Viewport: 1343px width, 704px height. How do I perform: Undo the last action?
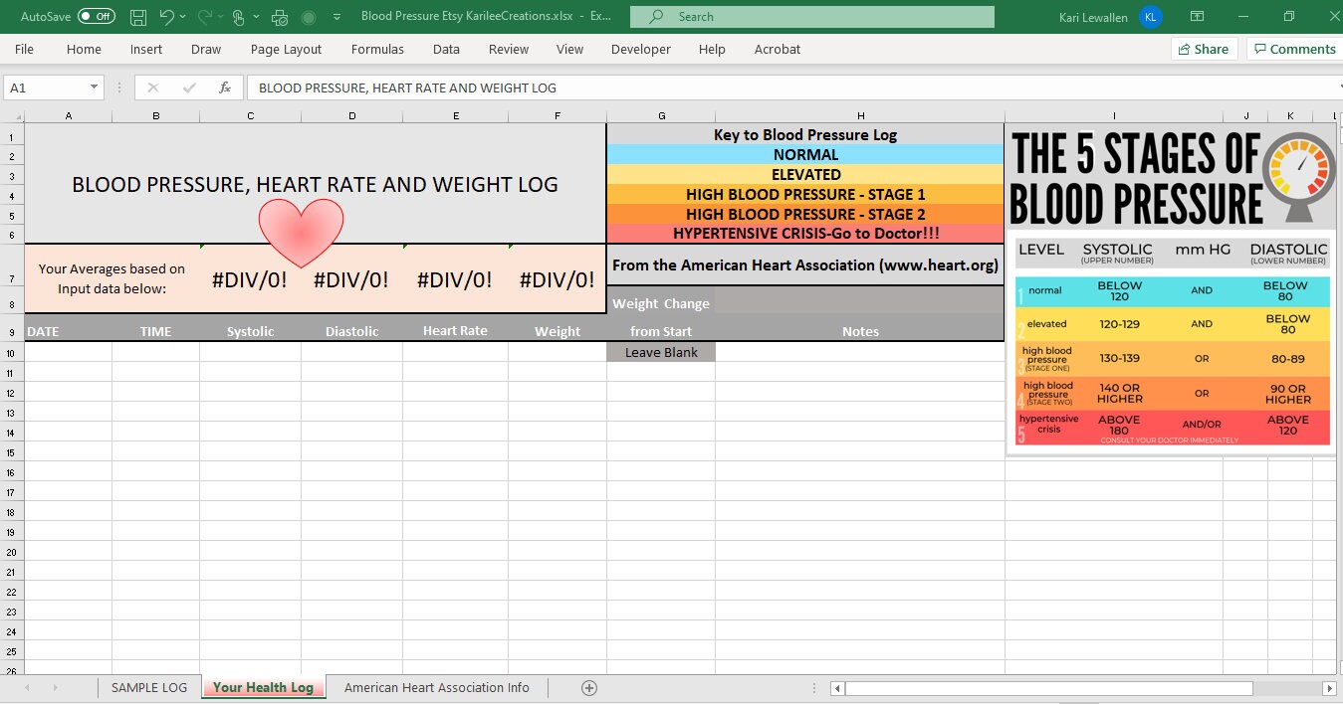(167, 16)
